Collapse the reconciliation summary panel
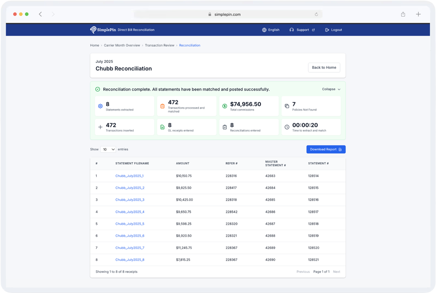The width and height of the screenshot is (436, 293). point(331,89)
